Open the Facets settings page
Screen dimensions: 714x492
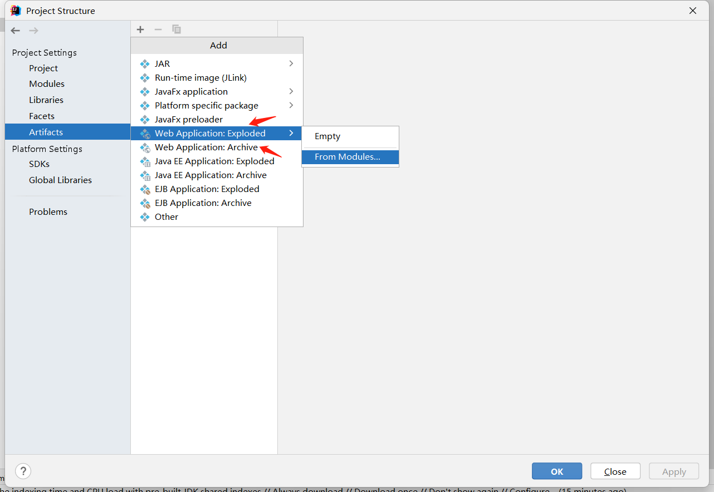click(42, 116)
